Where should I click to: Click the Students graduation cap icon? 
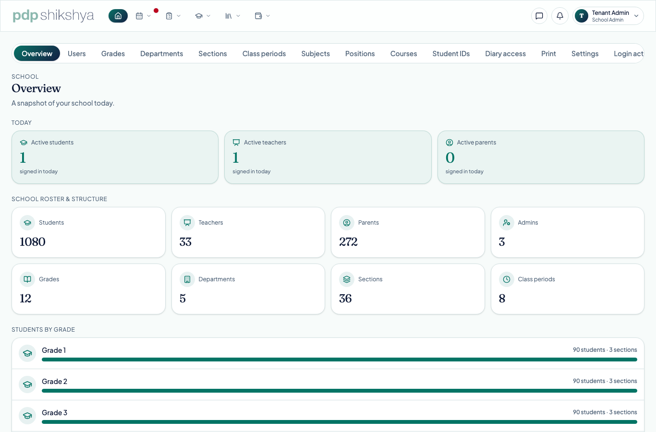(27, 223)
